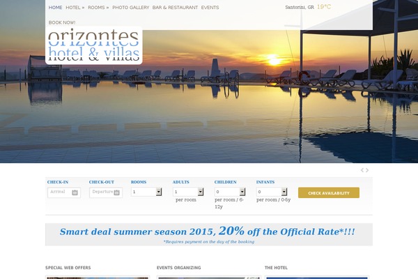Click the Special Web Offers heading

[68, 268]
